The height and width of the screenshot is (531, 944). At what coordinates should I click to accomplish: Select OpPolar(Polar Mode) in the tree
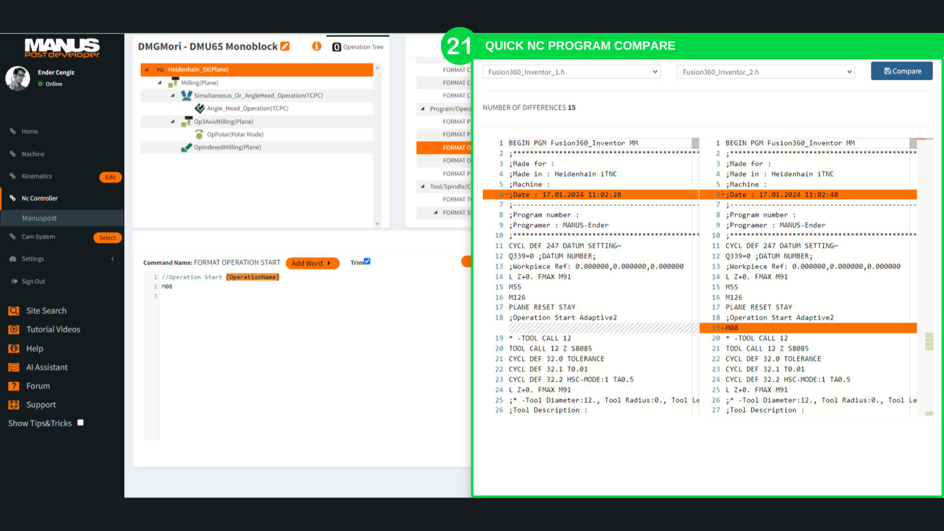(235, 134)
